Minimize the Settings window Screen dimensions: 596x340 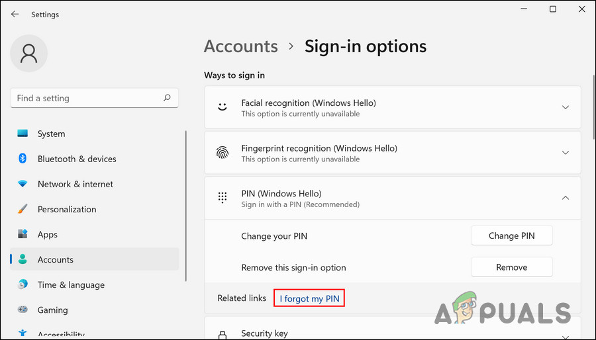(524, 9)
